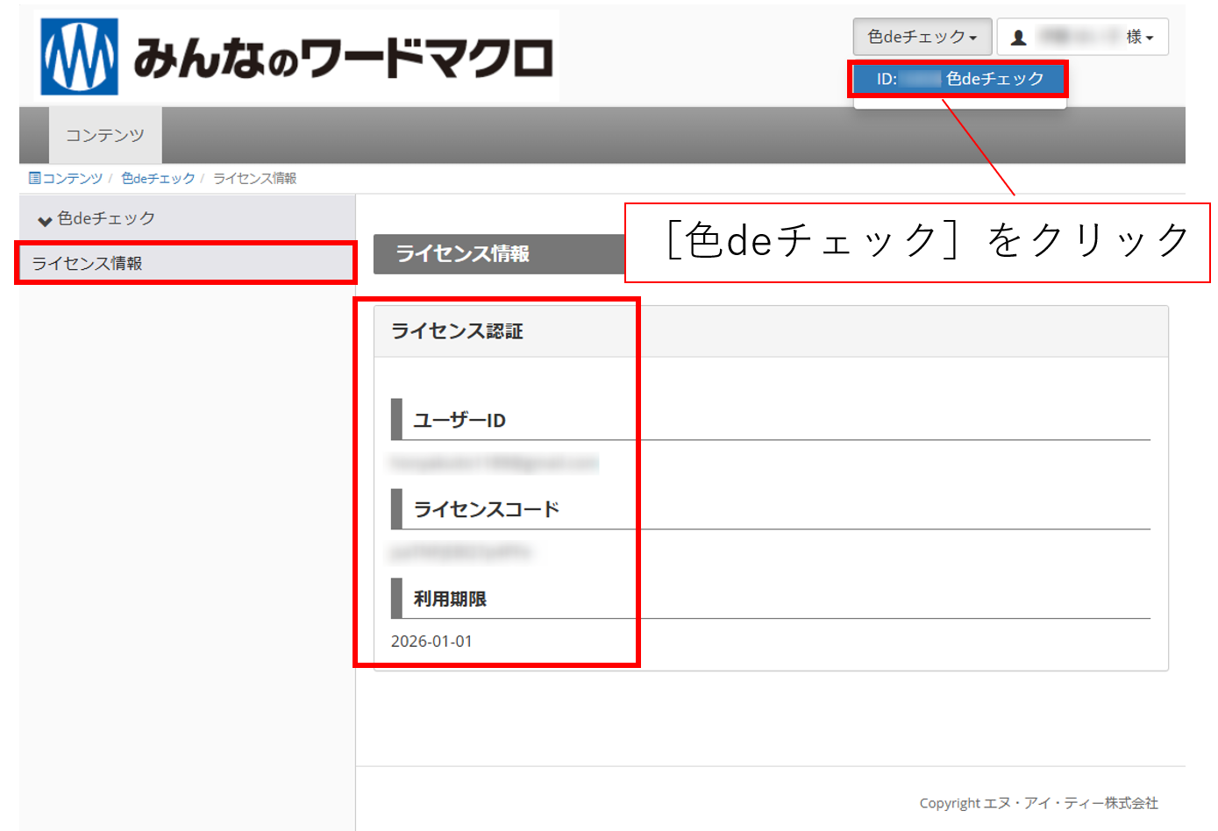
Task: Switch to the コンテンツ navigation tab
Action: pyautogui.click(x=105, y=135)
